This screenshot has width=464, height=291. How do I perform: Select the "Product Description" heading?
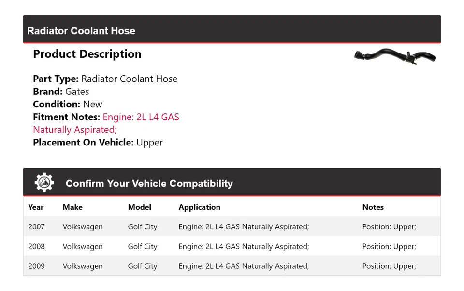coord(87,54)
